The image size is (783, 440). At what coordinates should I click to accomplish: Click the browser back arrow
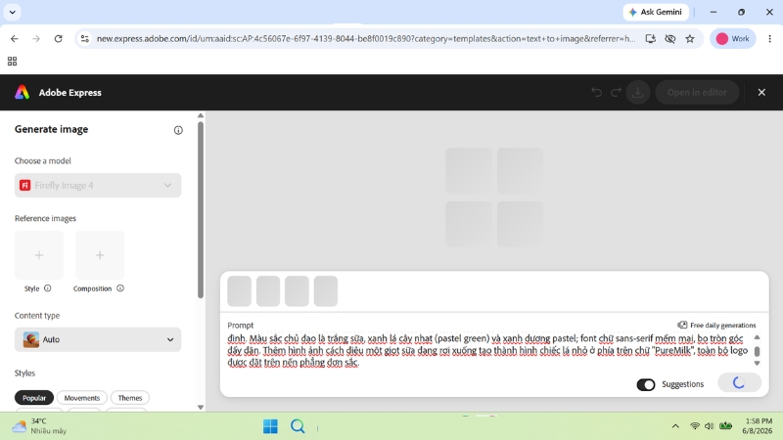coord(14,38)
